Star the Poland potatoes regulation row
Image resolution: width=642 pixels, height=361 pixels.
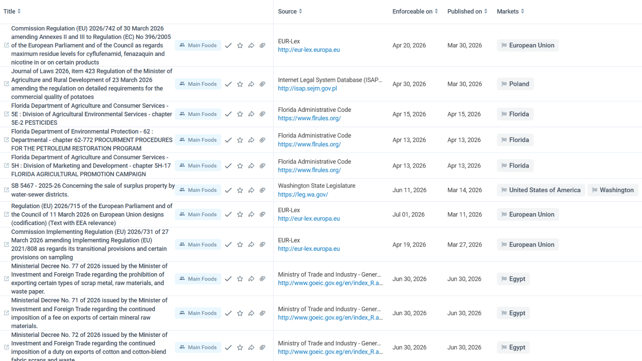point(240,84)
